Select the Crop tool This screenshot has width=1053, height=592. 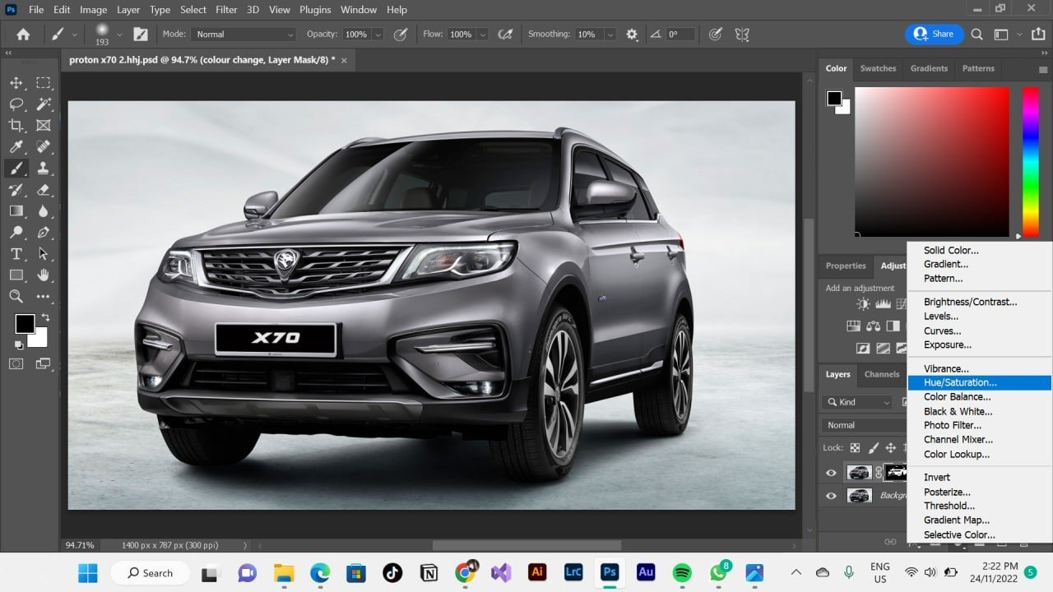click(x=16, y=126)
